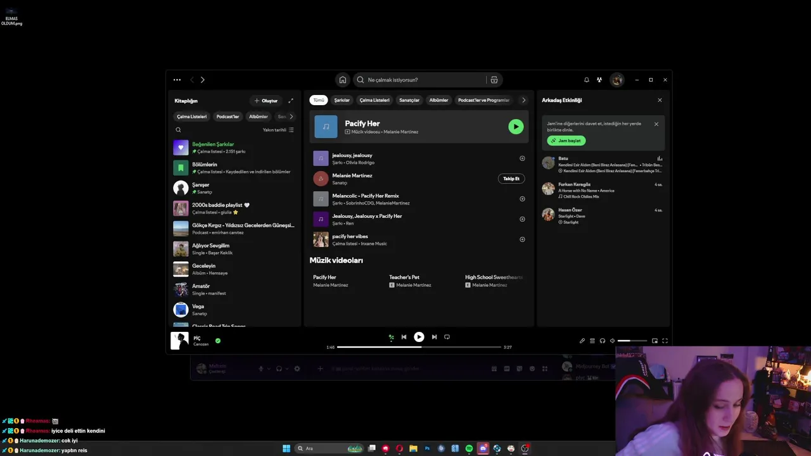The height and width of the screenshot is (456, 811).
Task: Add pacify her vibes playlist to library
Action: pyautogui.click(x=522, y=239)
